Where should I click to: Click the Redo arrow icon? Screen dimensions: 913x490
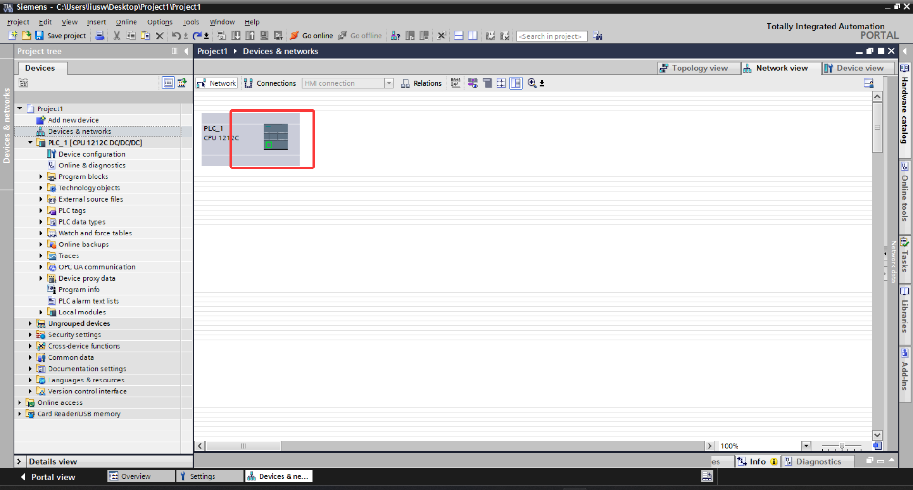point(197,36)
